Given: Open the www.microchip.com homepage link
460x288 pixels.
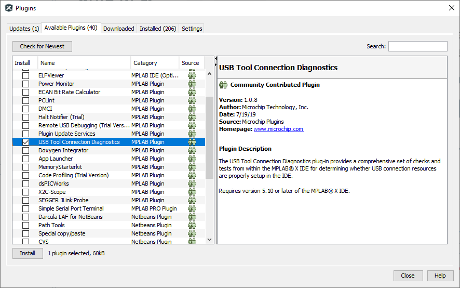Looking at the screenshot, I should click(x=278, y=129).
